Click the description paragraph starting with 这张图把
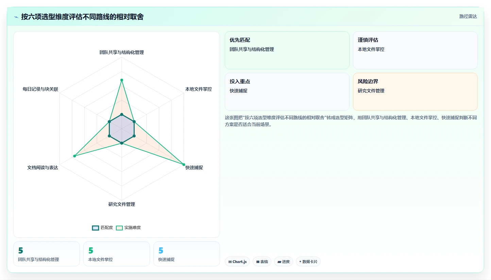491x280 pixels. point(351,121)
